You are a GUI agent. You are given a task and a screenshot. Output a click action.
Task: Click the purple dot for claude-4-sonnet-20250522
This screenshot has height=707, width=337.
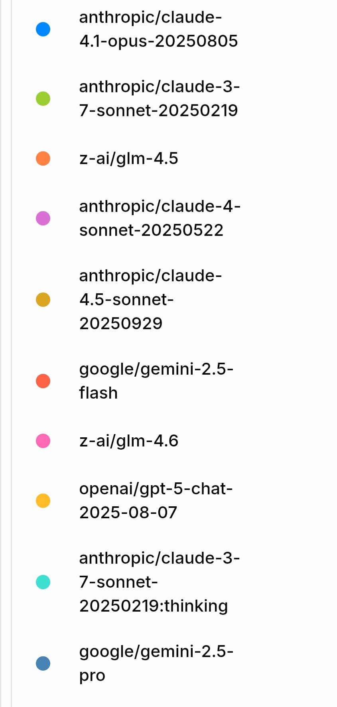click(43, 218)
